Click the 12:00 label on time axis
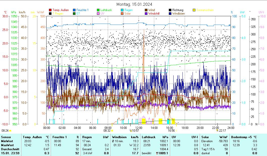 139,128
